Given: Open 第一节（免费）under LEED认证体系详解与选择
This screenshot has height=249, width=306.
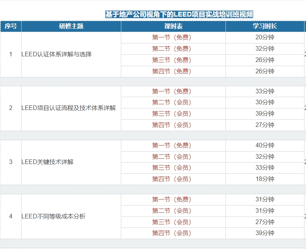Looking at the screenshot, I should (173, 37).
